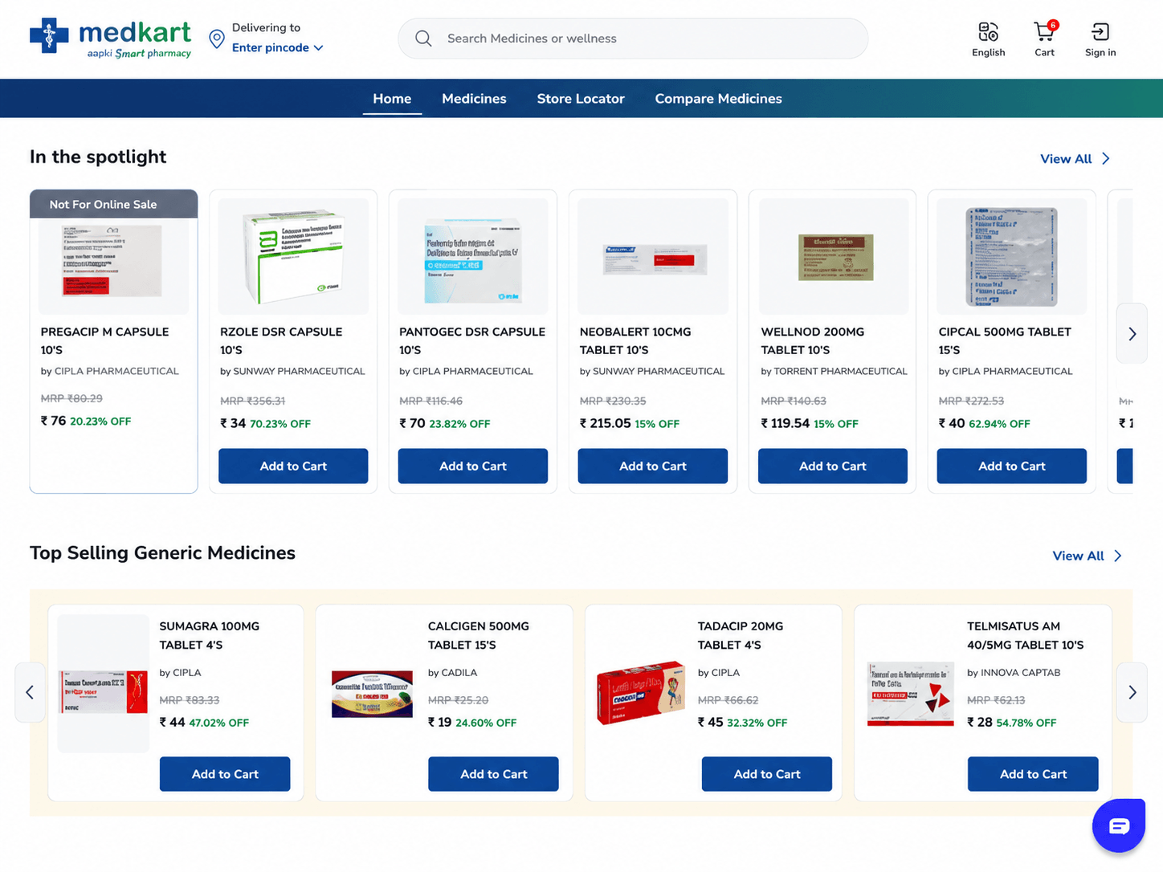Open TADACIP 20MG TABLET product image

pos(641,692)
